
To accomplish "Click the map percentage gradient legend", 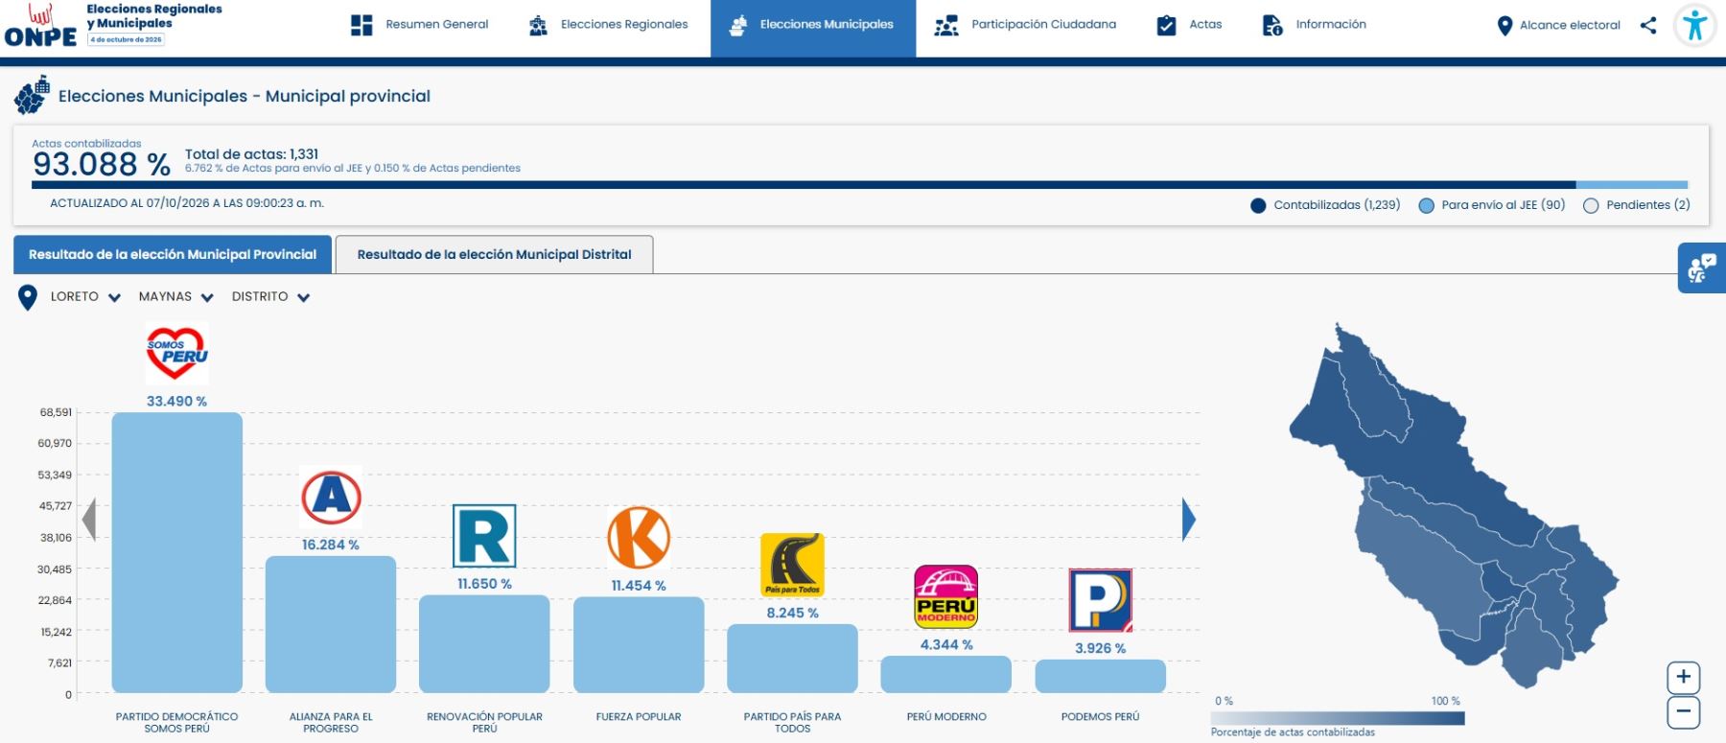I will (1338, 718).
